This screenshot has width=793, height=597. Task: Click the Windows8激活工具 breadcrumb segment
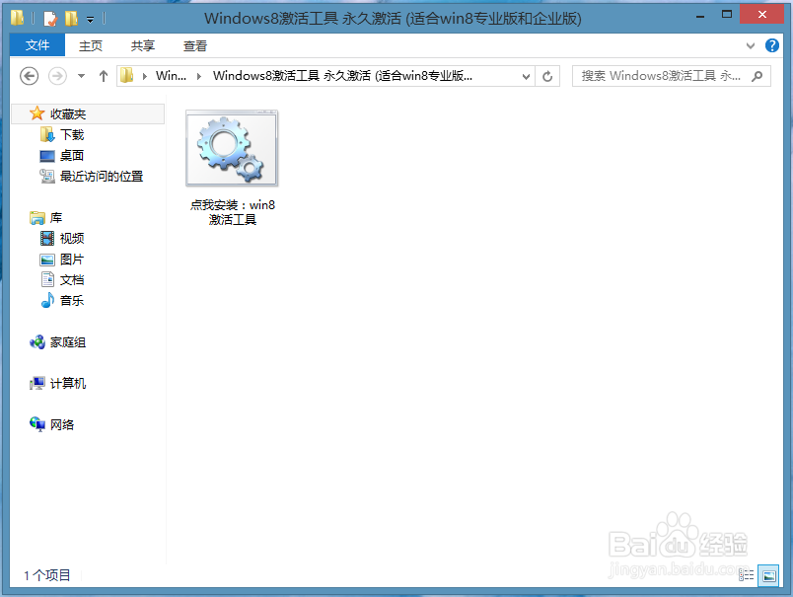tap(342, 76)
